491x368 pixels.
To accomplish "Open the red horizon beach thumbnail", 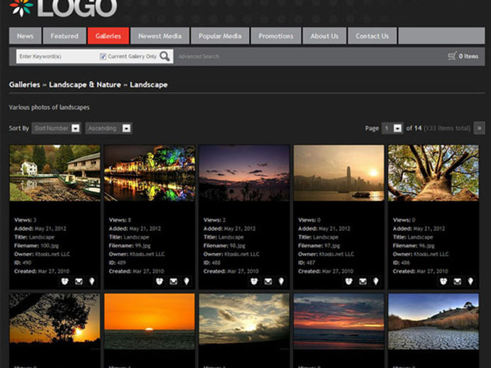I will pyautogui.click(x=339, y=321).
